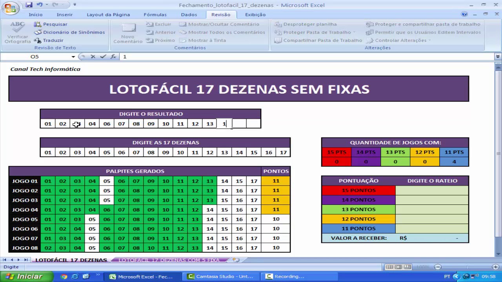502x282 pixels.
Task: Open the Name Box dropdown arrow
Action: tap(73, 57)
